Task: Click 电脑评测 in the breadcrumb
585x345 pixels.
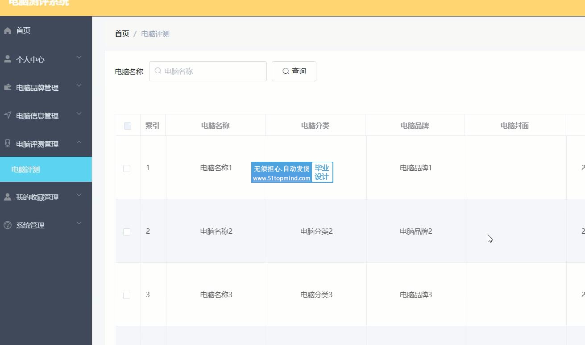Action: pyautogui.click(x=155, y=34)
